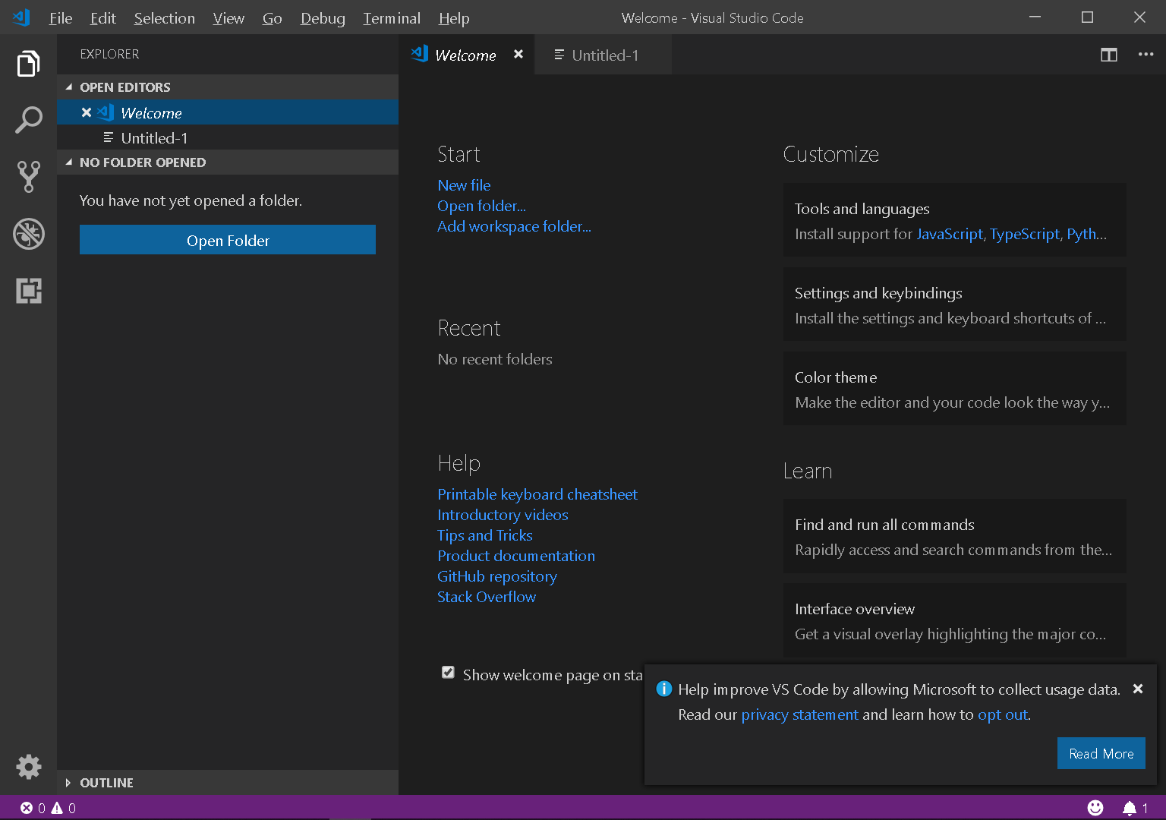Click the smiley feedback icon in status bar
The image size is (1166, 820).
pyautogui.click(x=1097, y=808)
